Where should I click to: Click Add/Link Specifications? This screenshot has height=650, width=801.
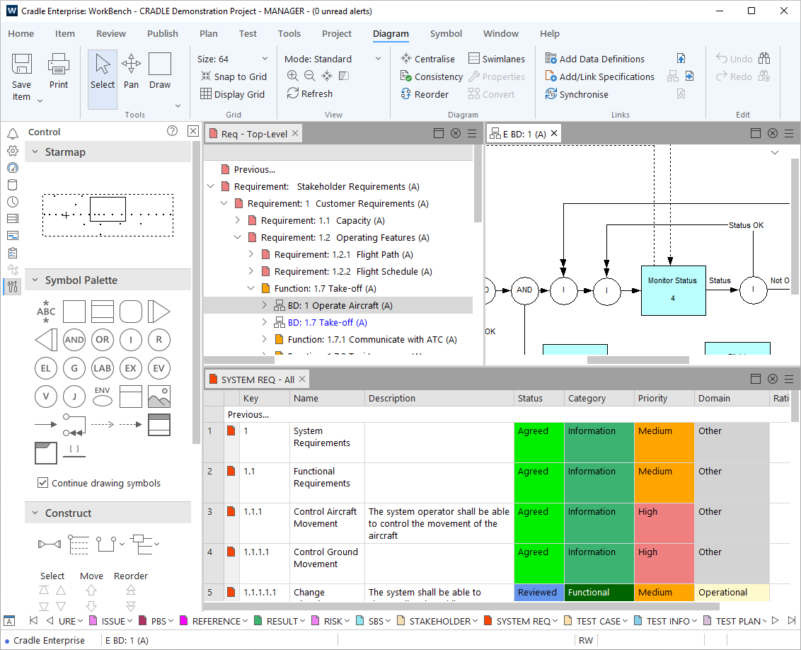coord(600,76)
